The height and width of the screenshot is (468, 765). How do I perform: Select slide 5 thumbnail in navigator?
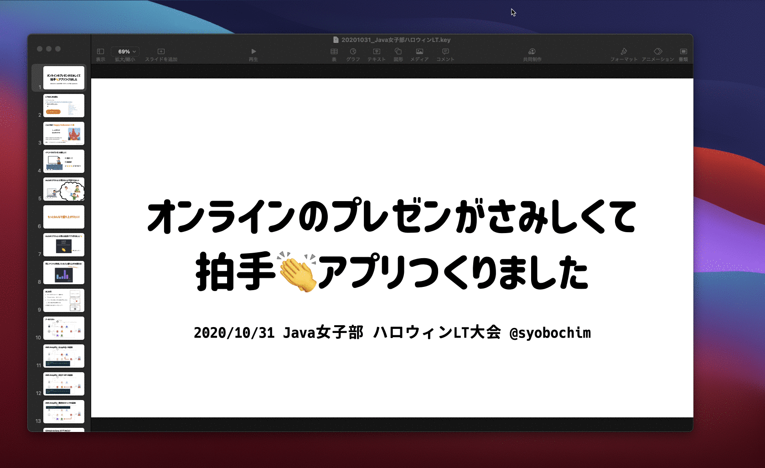click(x=64, y=189)
